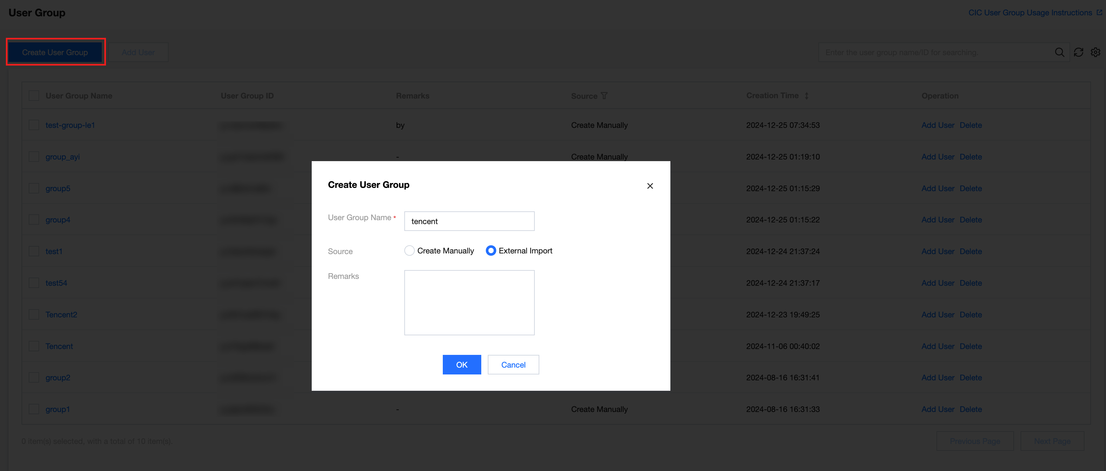Tick the checkbox for test-group-le1
Screen dimensions: 1106x471
34,125
